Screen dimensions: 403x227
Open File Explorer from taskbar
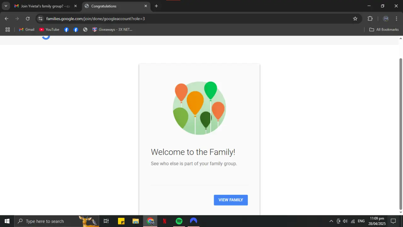pyautogui.click(x=136, y=221)
